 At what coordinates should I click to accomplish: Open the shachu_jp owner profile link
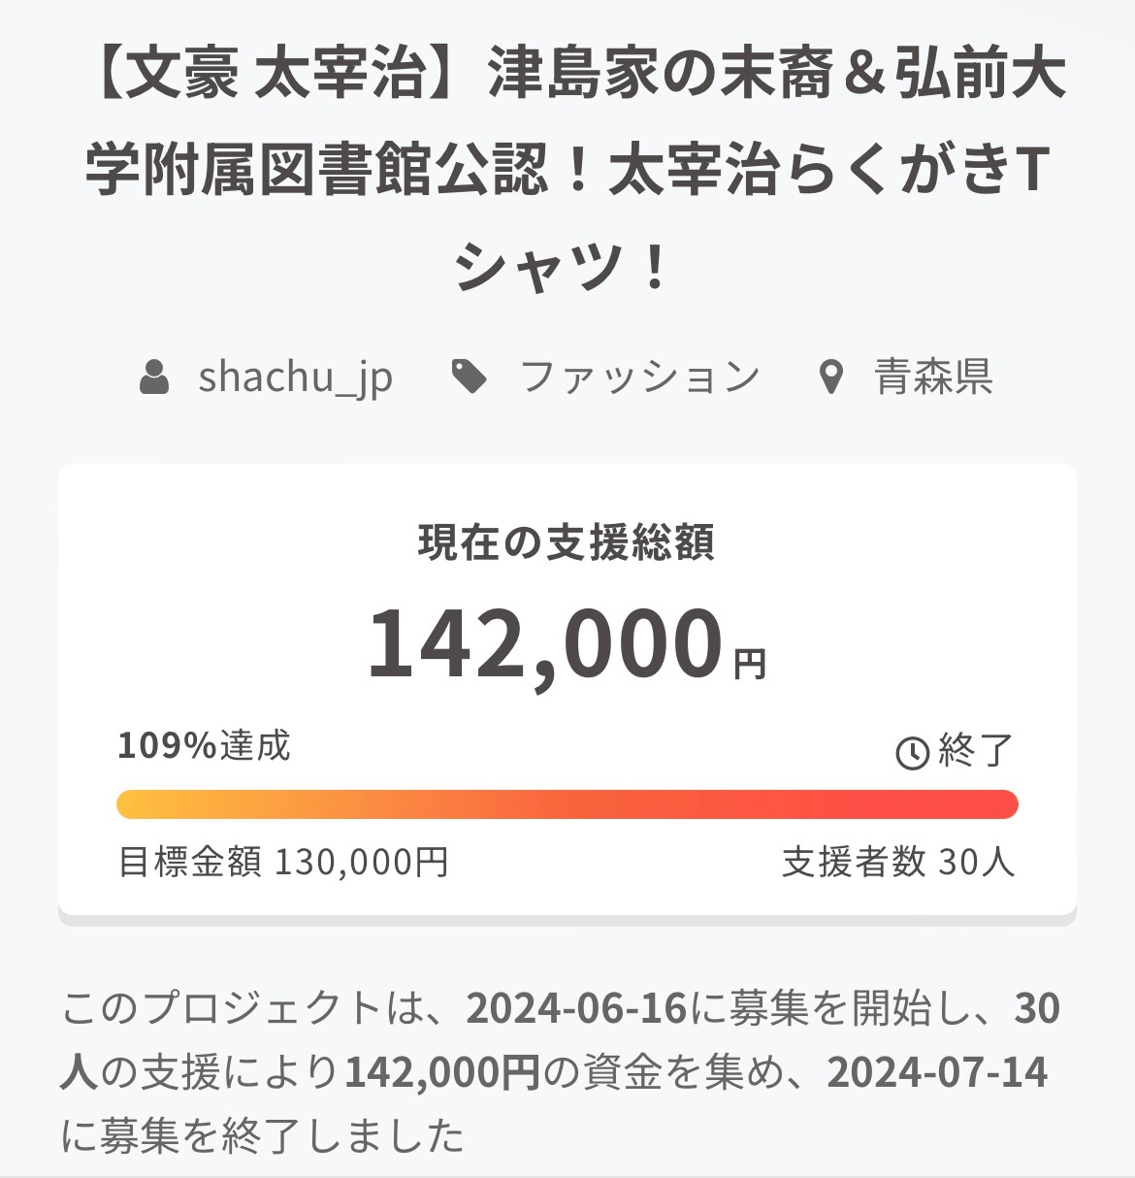point(295,376)
